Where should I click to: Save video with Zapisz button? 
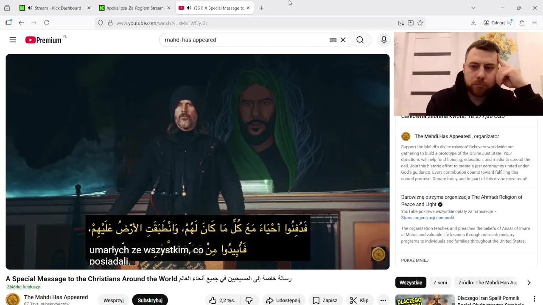325,300
